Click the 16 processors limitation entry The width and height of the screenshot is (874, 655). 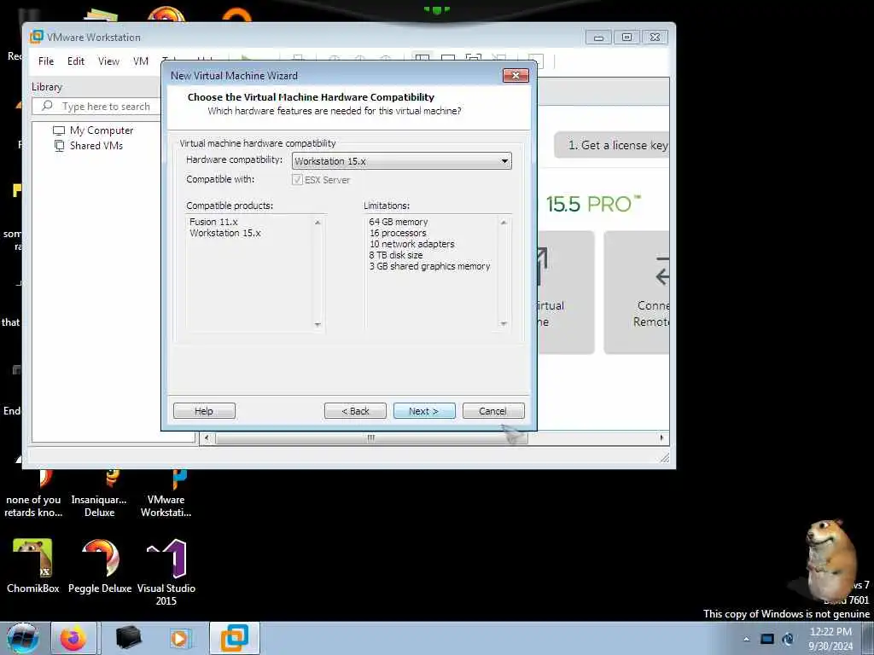click(x=398, y=233)
